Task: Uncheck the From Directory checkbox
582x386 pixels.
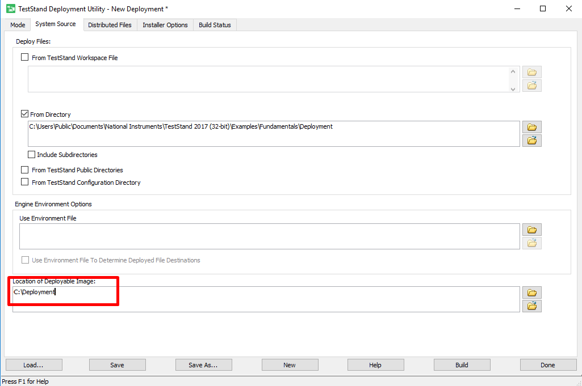Action: pyautogui.click(x=25, y=114)
